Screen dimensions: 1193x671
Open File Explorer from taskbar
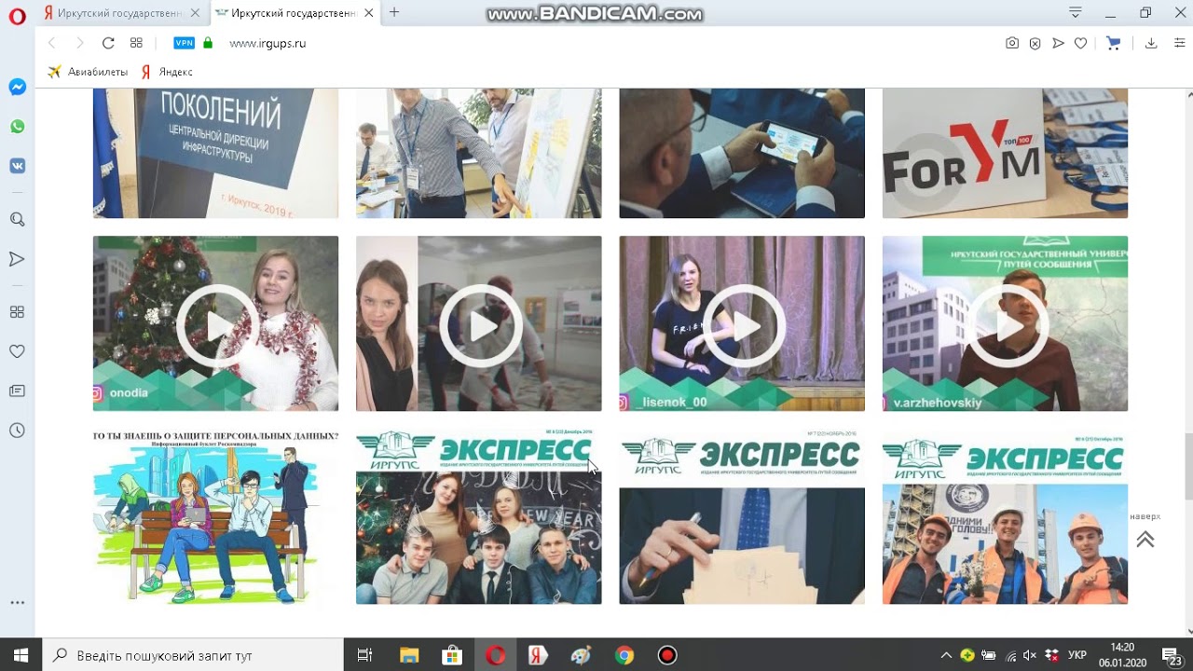408,655
